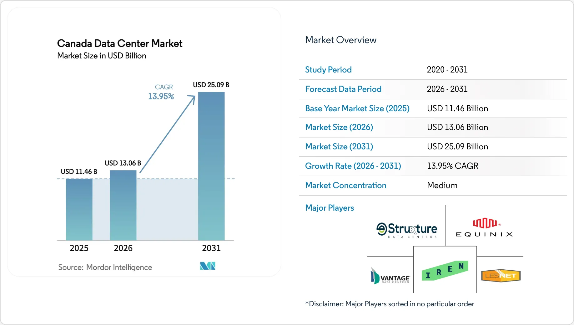Click the 2026 x-axis year label
This screenshot has width=574, height=325.
tap(123, 248)
